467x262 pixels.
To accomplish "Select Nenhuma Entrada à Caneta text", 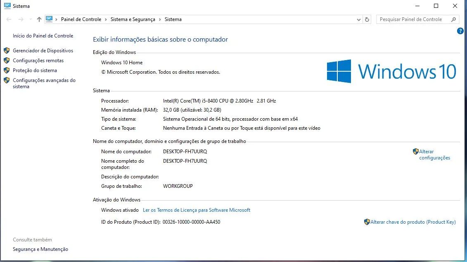I will 242,128.
